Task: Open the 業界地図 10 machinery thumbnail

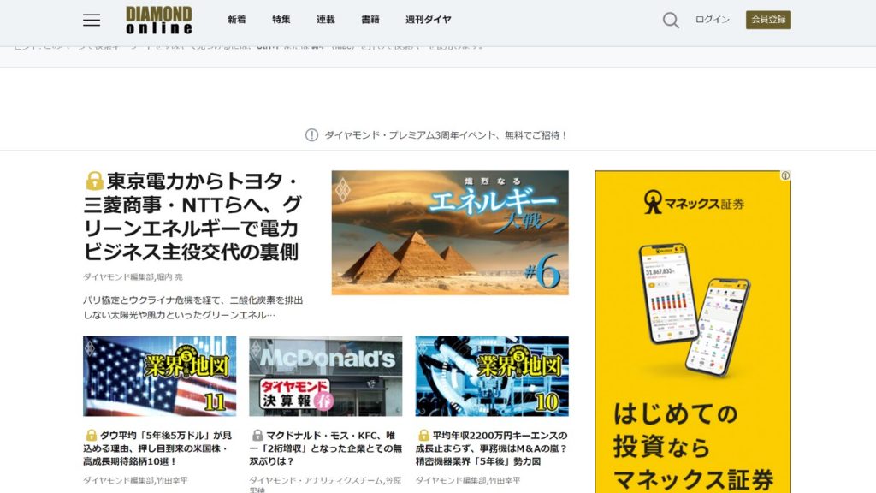Action: [x=492, y=376]
